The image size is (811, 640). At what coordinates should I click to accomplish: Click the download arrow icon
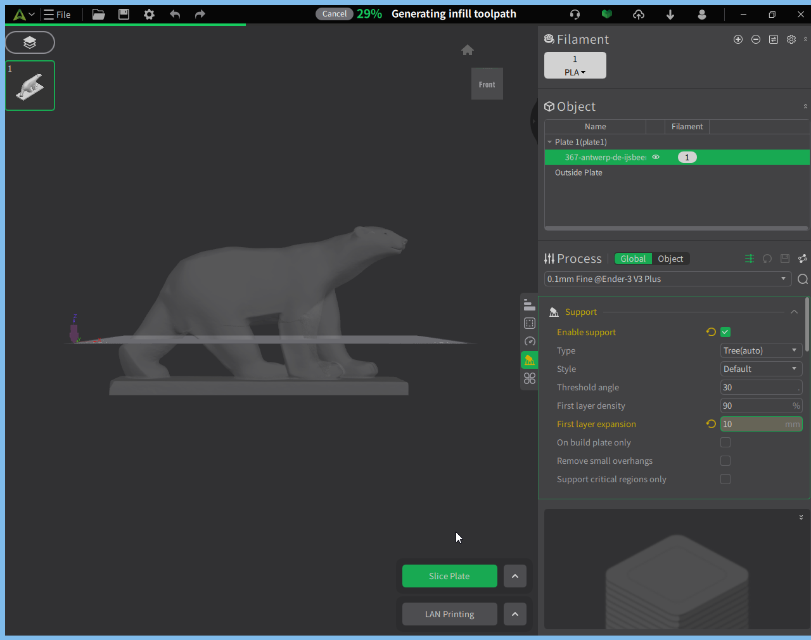(670, 15)
